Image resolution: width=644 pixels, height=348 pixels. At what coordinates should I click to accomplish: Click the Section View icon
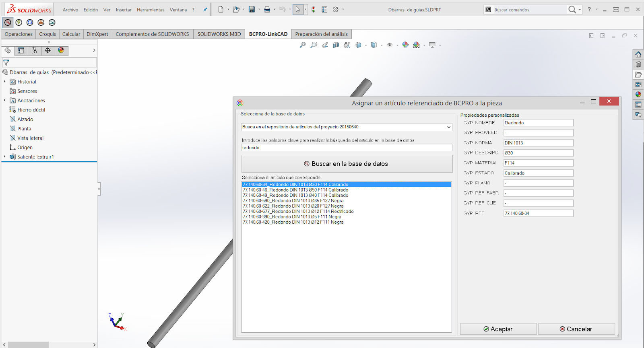coord(336,45)
